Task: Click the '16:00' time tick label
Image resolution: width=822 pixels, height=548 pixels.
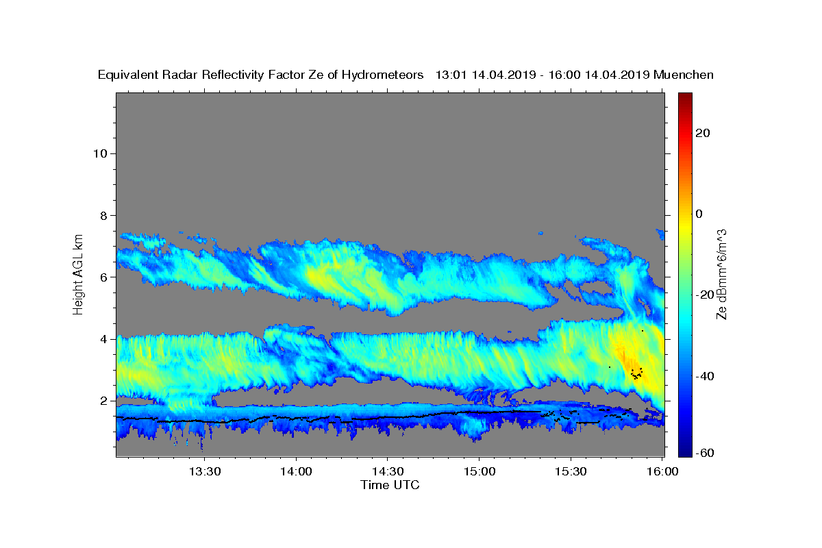Action: (662, 472)
